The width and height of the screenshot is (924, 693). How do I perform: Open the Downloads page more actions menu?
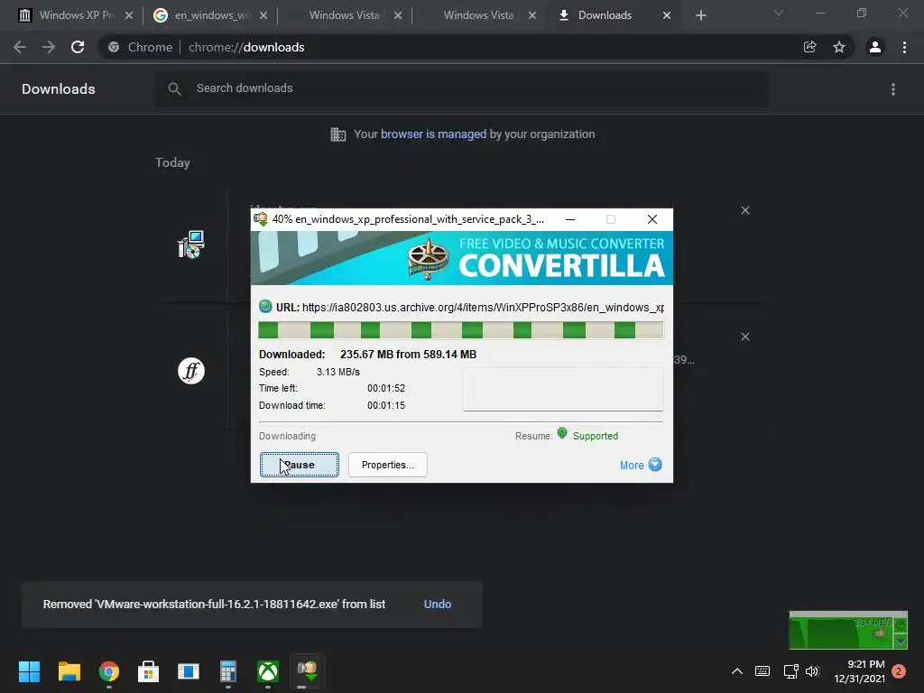pyautogui.click(x=892, y=89)
